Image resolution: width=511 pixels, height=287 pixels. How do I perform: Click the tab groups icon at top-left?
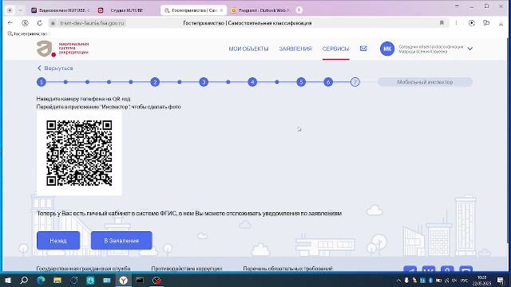[x=10, y=10]
